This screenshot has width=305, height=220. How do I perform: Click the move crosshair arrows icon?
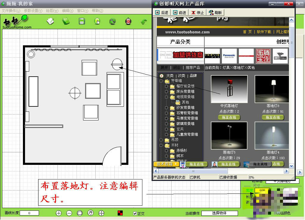101,213
